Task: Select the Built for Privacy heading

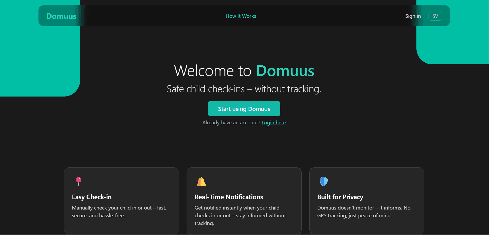Action: click(340, 197)
